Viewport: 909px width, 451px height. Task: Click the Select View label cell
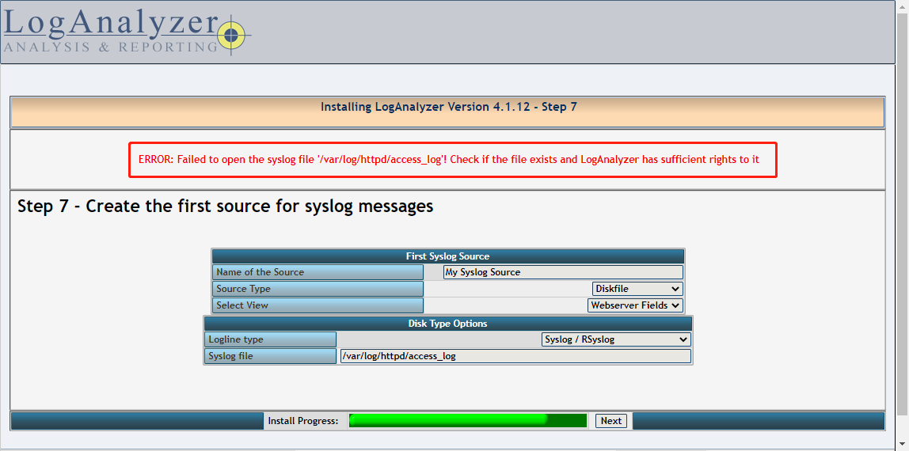coord(318,305)
